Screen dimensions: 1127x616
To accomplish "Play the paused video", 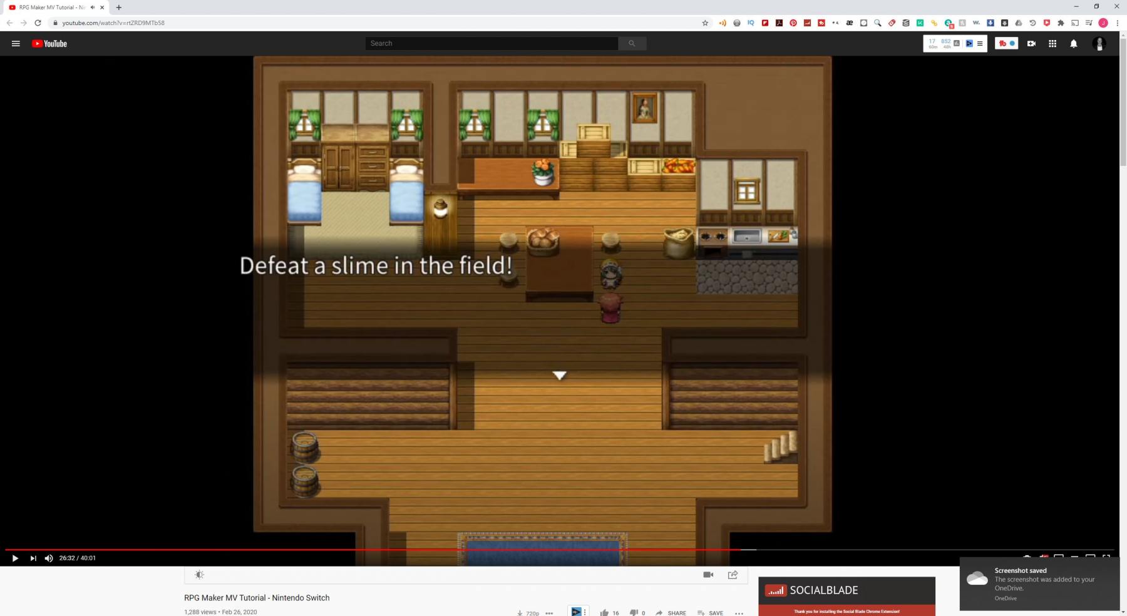I will click(15, 558).
